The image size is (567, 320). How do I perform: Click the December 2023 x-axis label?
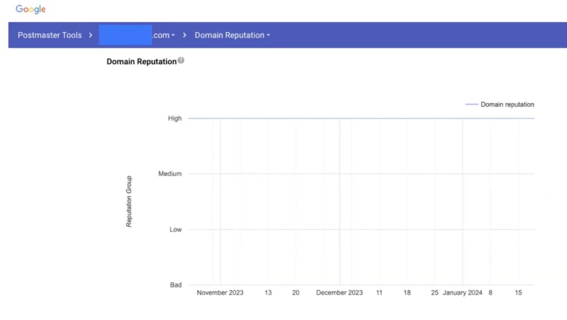(x=339, y=292)
